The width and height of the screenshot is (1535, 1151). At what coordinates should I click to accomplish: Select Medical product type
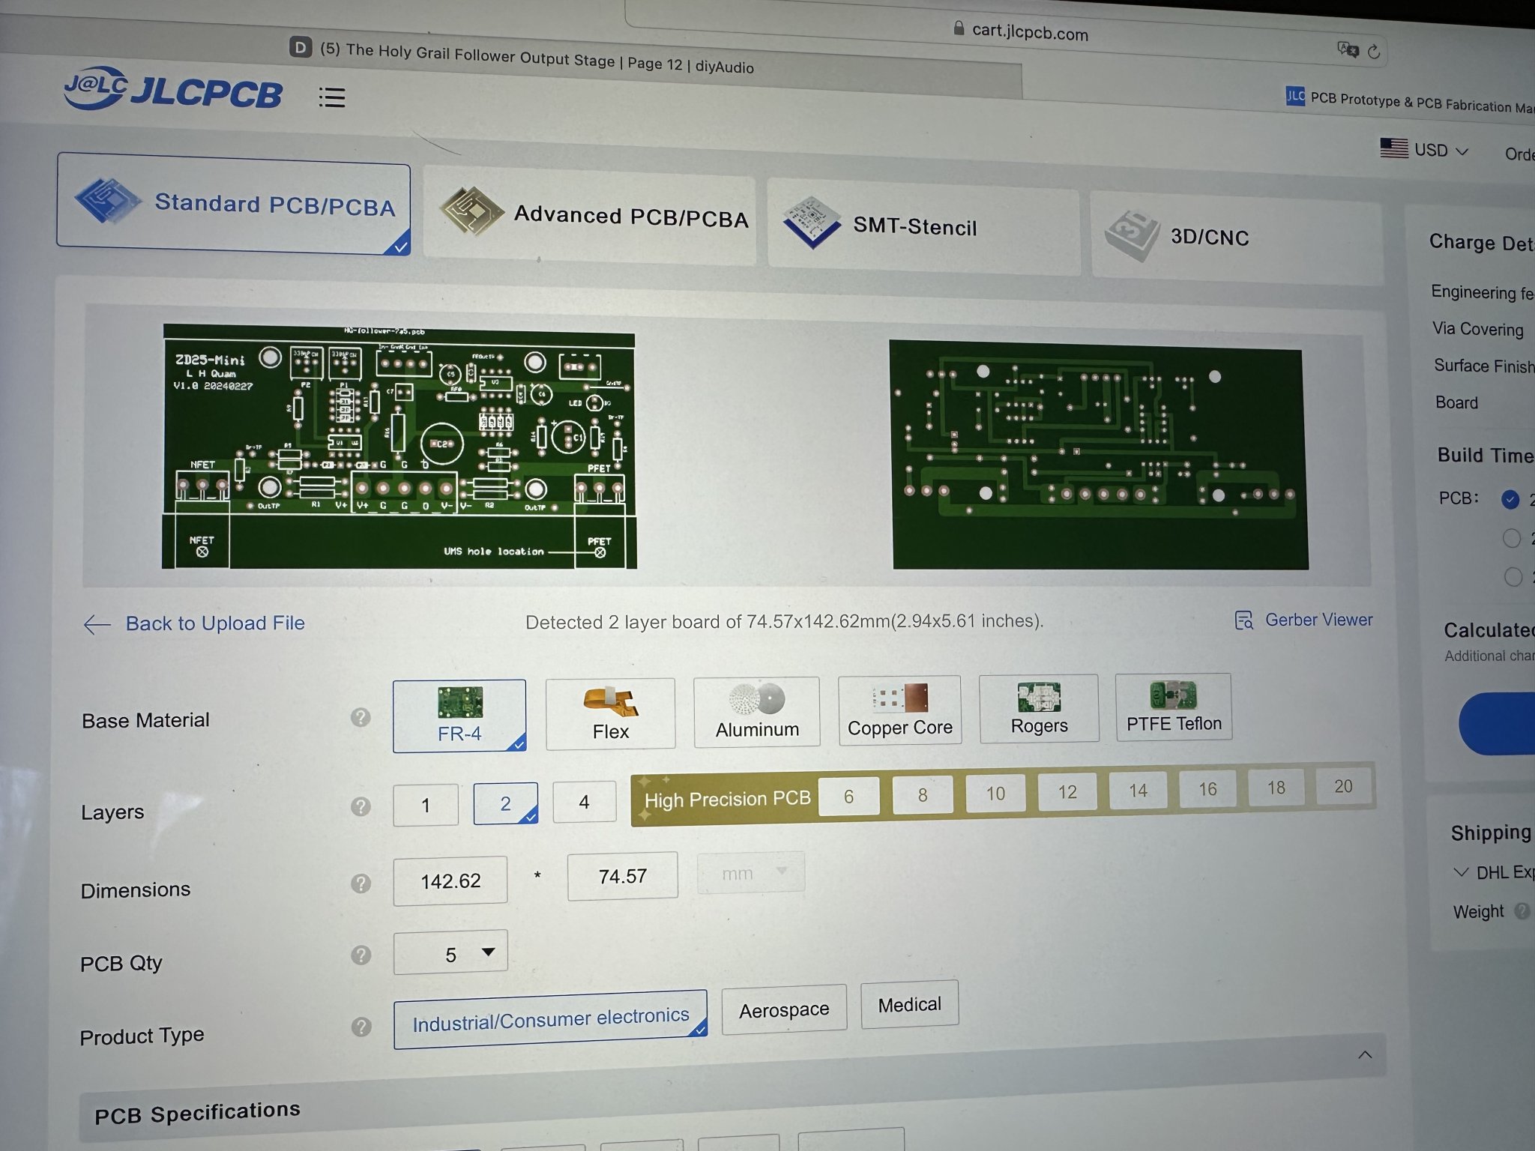(909, 1004)
